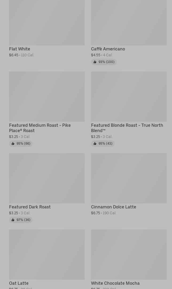Click thumbs-up icon under True North Blend
172x289 pixels.
tap(95, 144)
